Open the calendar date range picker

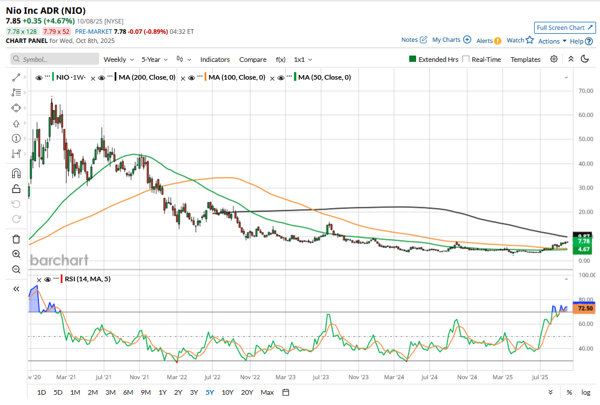(285, 392)
